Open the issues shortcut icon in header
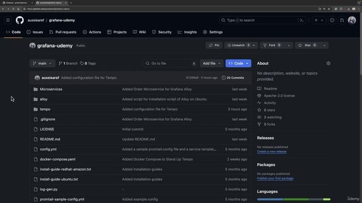Screen dimensions: 362x203 click(332, 20)
